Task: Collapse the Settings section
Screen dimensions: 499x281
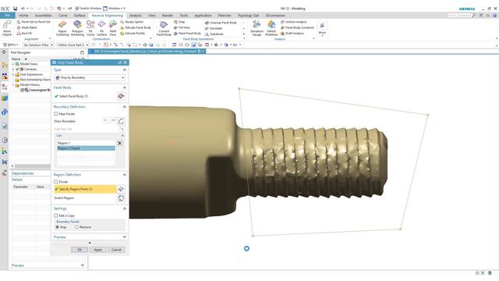Action: [x=125, y=208]
